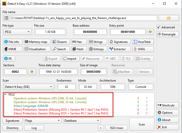
Task: Exit the application
Action: click(x=167, y=127)
